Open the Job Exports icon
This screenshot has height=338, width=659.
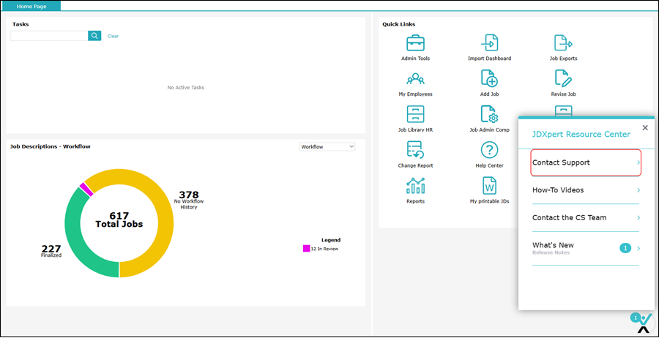click(x=563, y=43)
